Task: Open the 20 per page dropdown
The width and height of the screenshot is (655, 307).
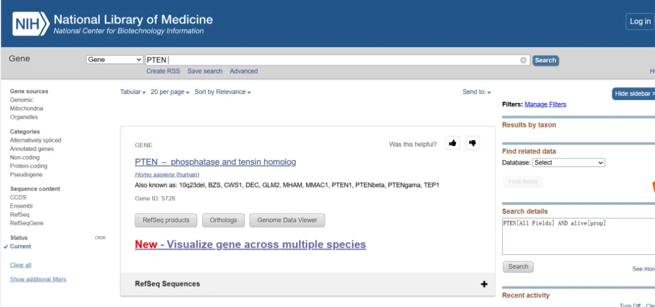Action: coord(170,92)
